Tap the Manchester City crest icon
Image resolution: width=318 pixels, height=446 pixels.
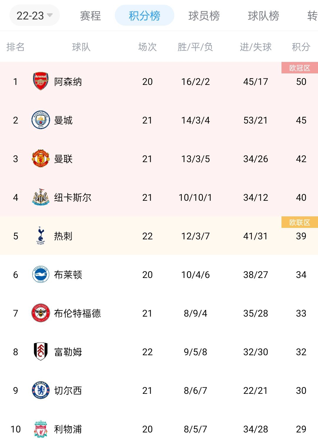(x=41, y=120)
